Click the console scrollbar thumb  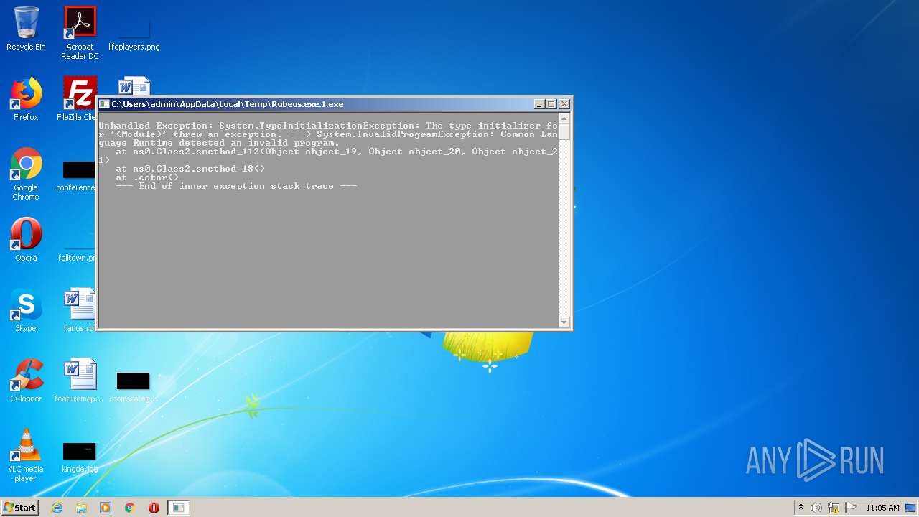(564, 131)
